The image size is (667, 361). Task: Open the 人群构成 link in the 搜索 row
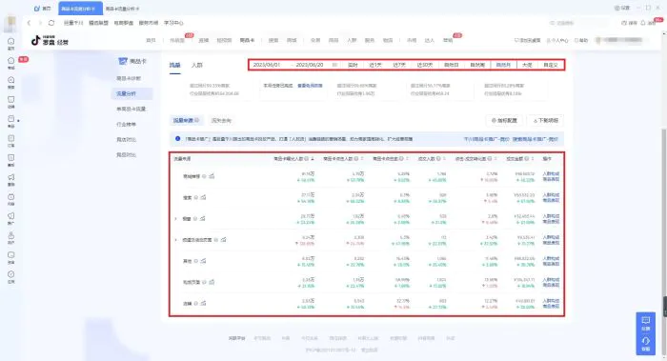[551, 194]
